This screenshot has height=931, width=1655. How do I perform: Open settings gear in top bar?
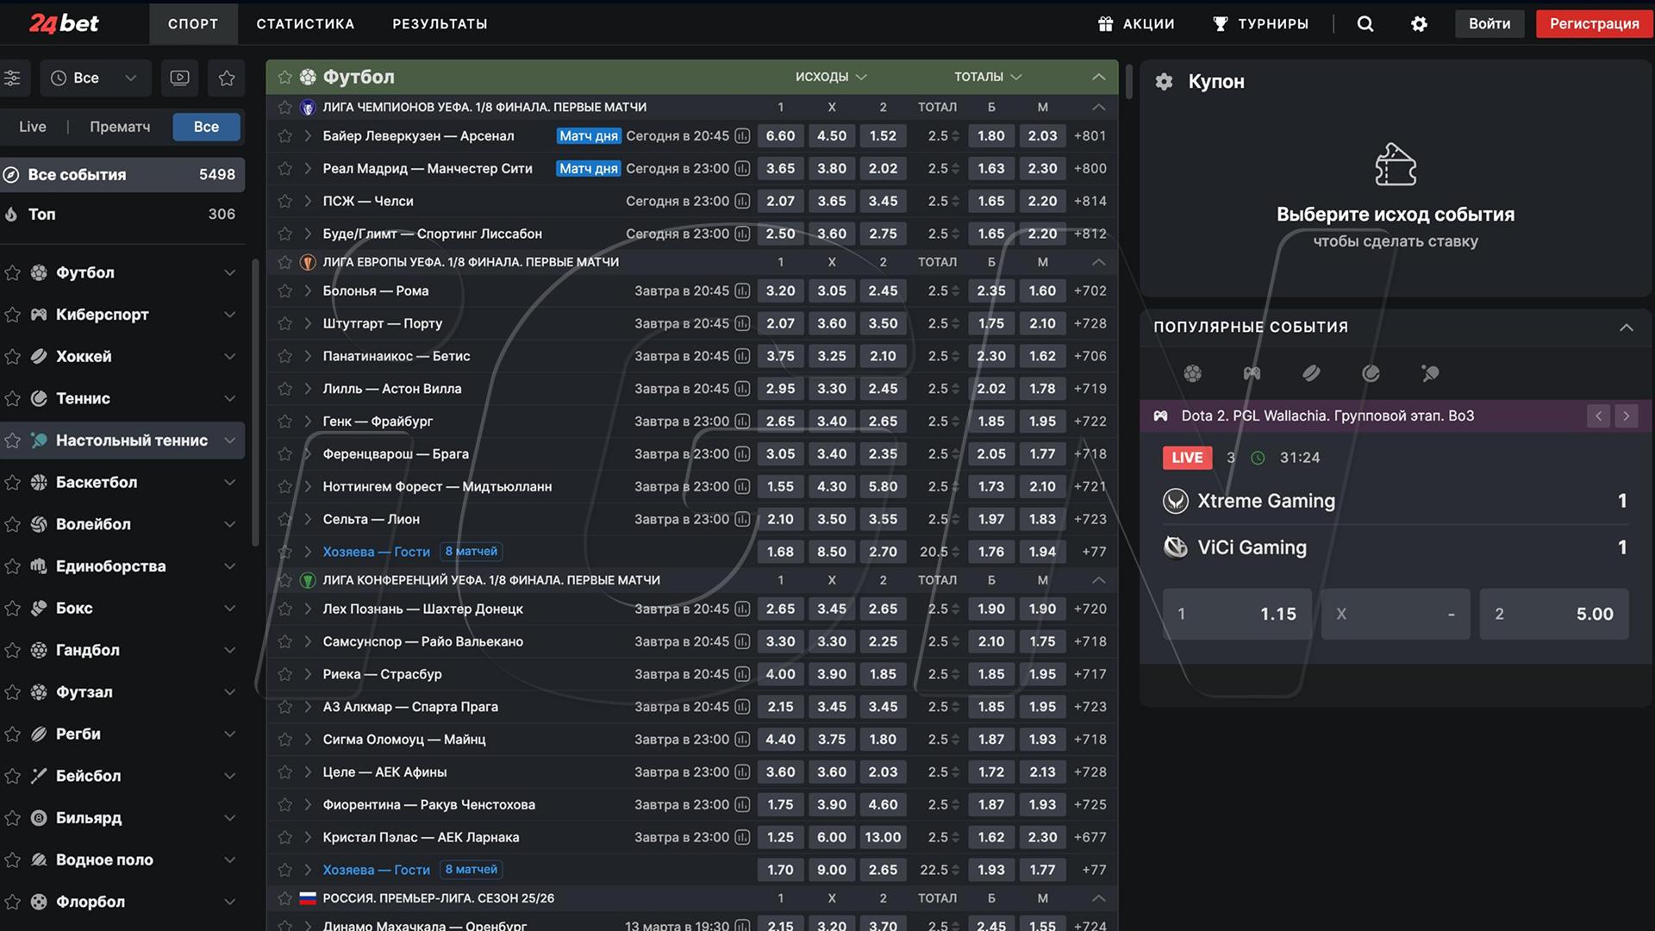tap(1419, 24)
